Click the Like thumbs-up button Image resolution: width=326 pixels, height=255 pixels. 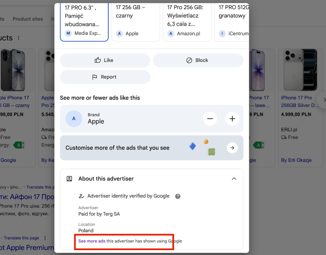pyautogui.click(x=105, y=60)
